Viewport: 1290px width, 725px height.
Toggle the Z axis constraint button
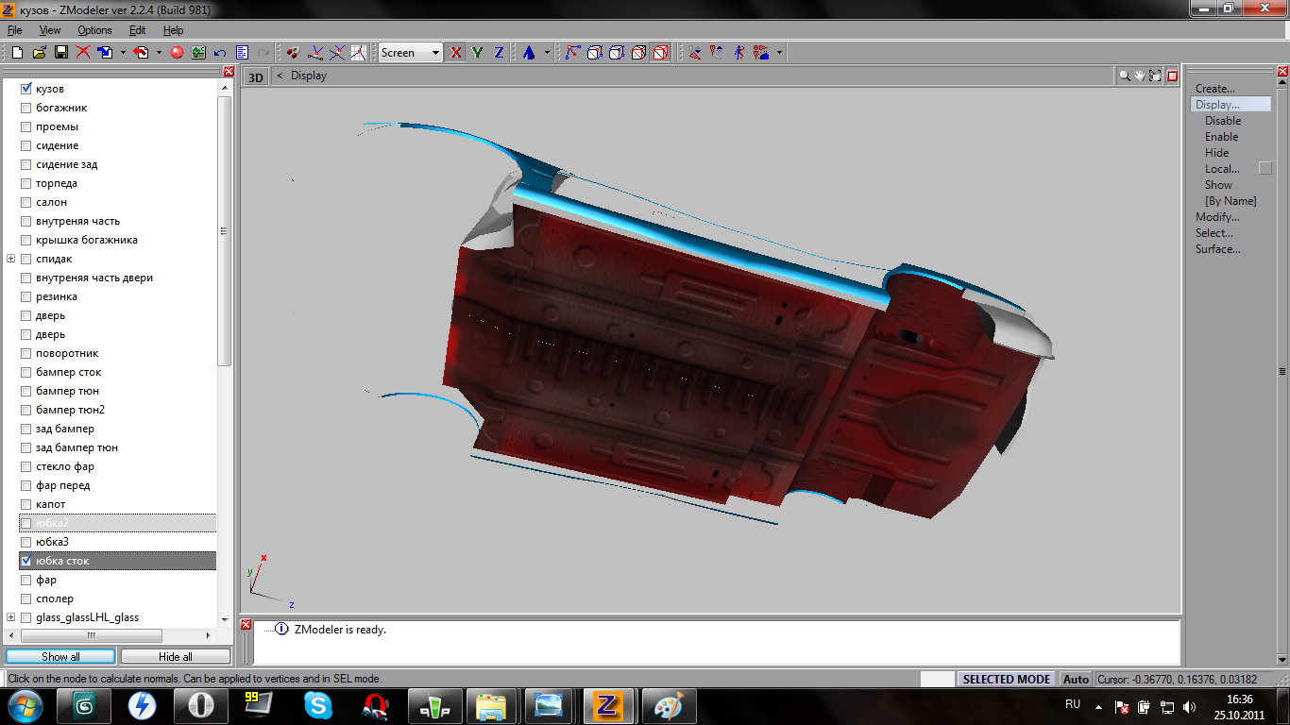click(x=499, y=53)
